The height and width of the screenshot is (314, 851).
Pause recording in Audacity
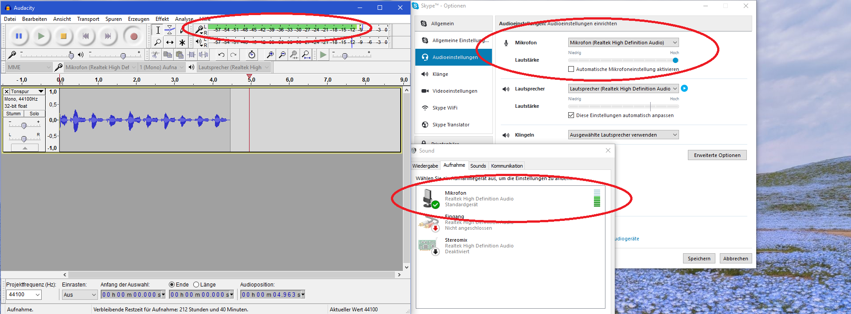pos(19,36)
